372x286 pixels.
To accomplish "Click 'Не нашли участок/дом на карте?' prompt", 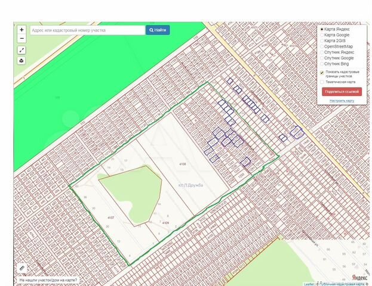I will pyautogui.click(x=48, y=279).
